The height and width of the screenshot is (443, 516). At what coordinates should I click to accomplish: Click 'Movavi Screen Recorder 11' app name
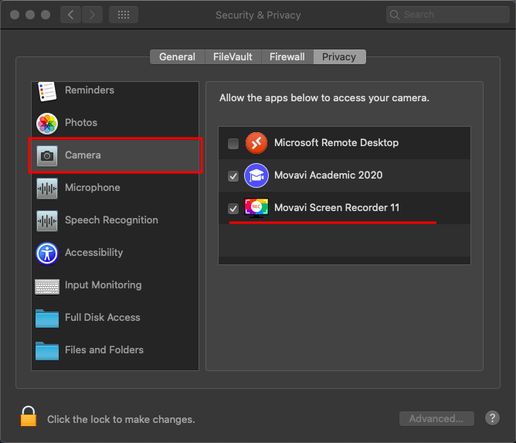pos(337,207)
